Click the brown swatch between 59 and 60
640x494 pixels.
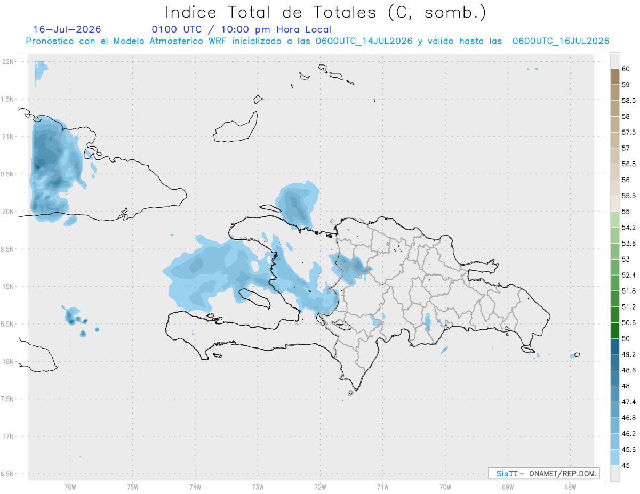click(615, 77)
